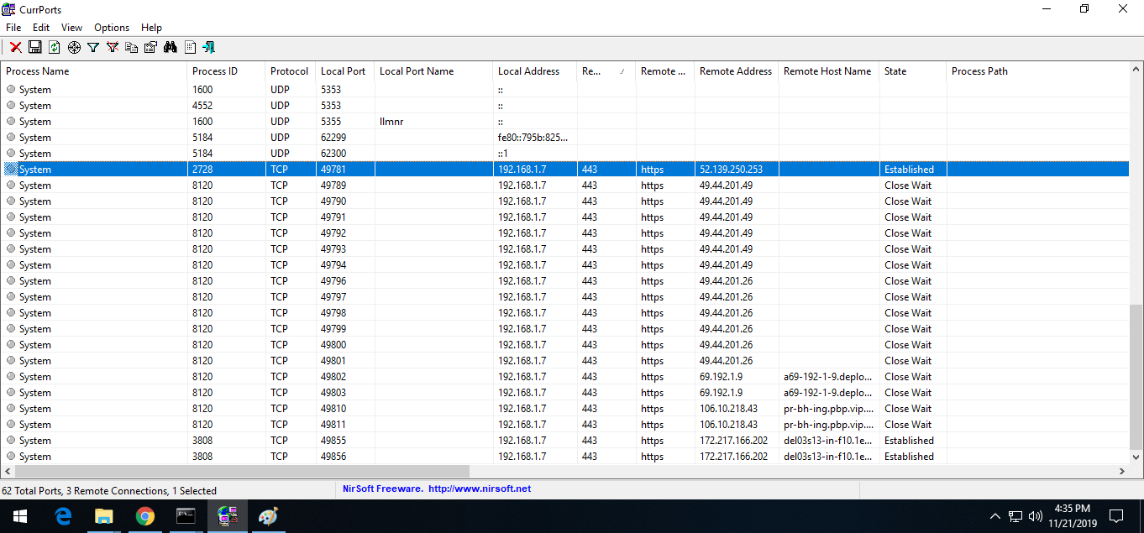This screenshot has height=533, width=1144.
Task: Open the Options menu
Action: (x=111, y=27)
